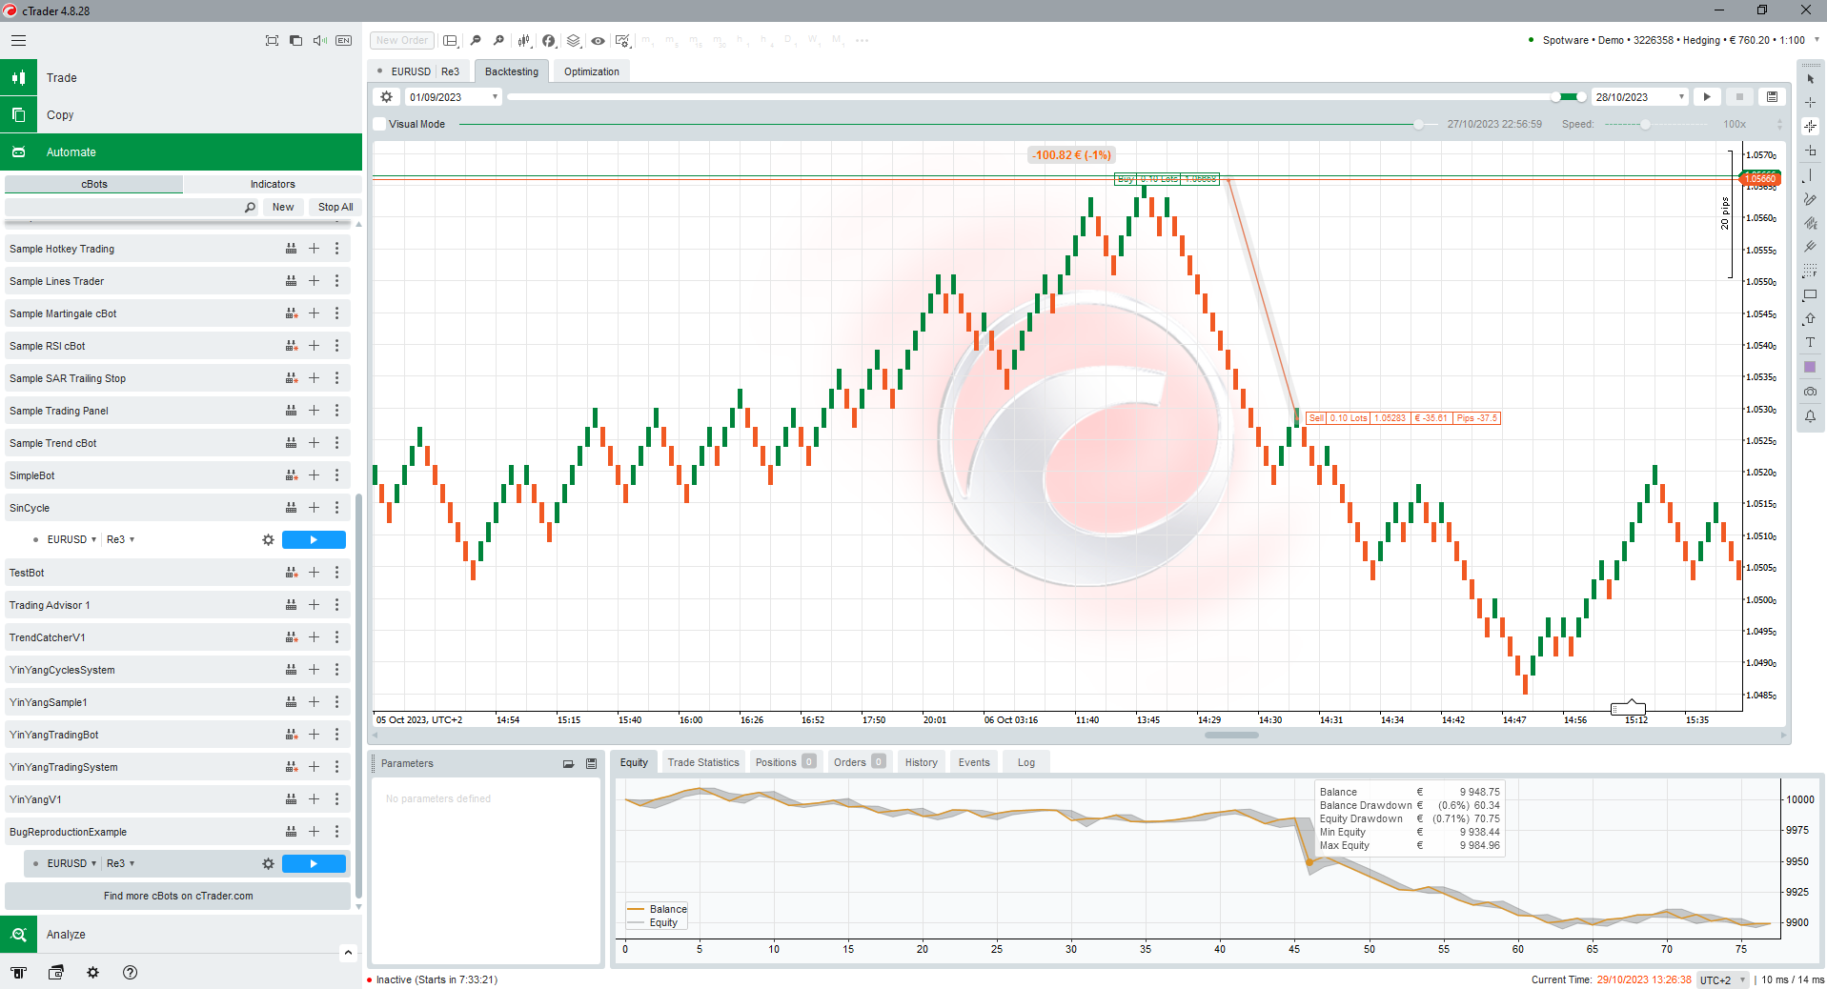This screenshot has width=1827, height=989.
Task: Open the Trade section in sidebar
Action: click(x=181, y=78)
